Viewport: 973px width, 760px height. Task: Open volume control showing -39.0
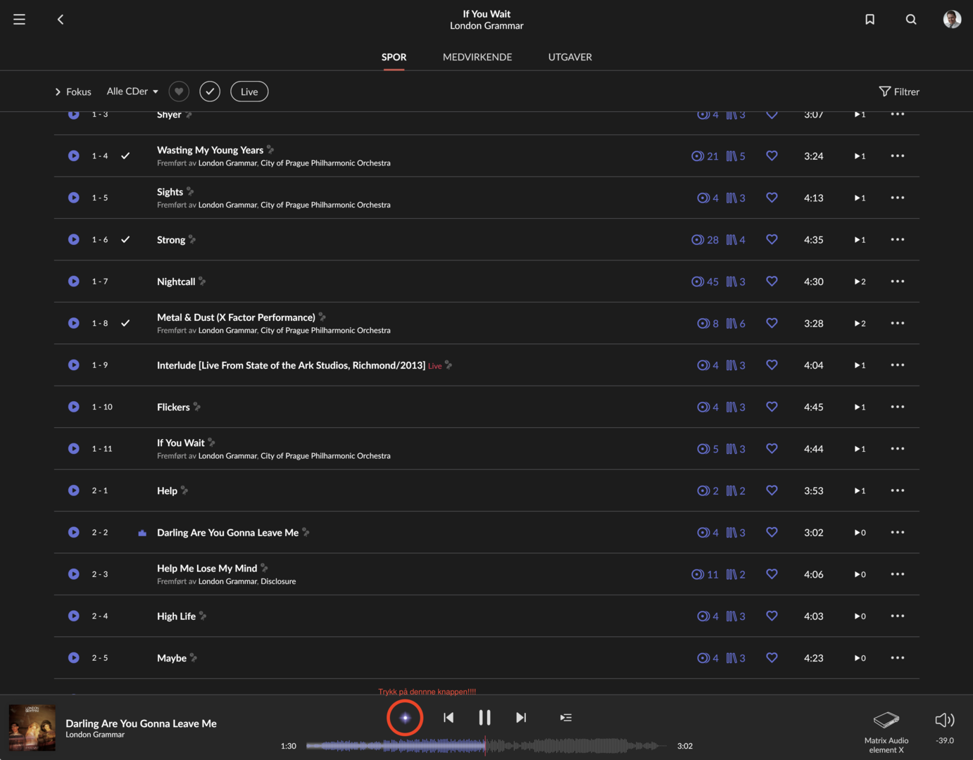tap(945, 727)
